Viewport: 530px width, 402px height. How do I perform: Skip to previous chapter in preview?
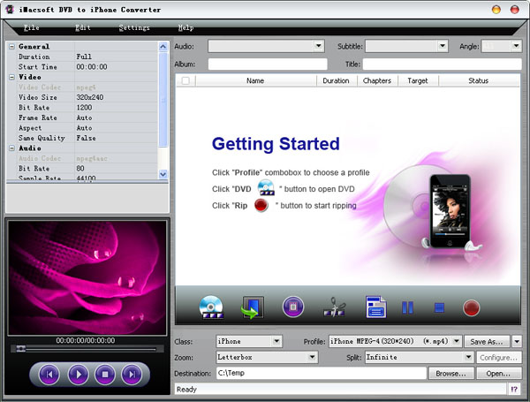(x=49, y=375)
